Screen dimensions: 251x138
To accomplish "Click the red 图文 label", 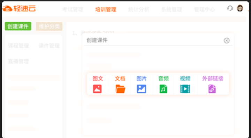I will click(x=98, y=79).
